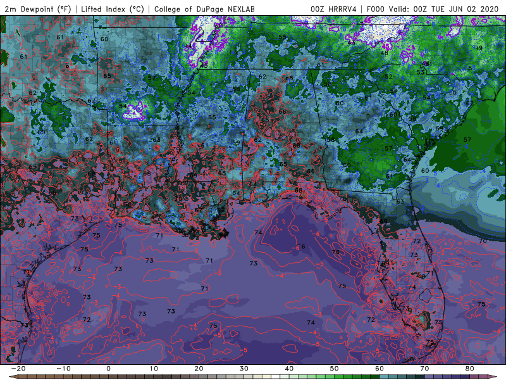Click the "F000 Valid: 00Z TUE JUN 02 2020" text
The image size is (506, 380).
433,9
